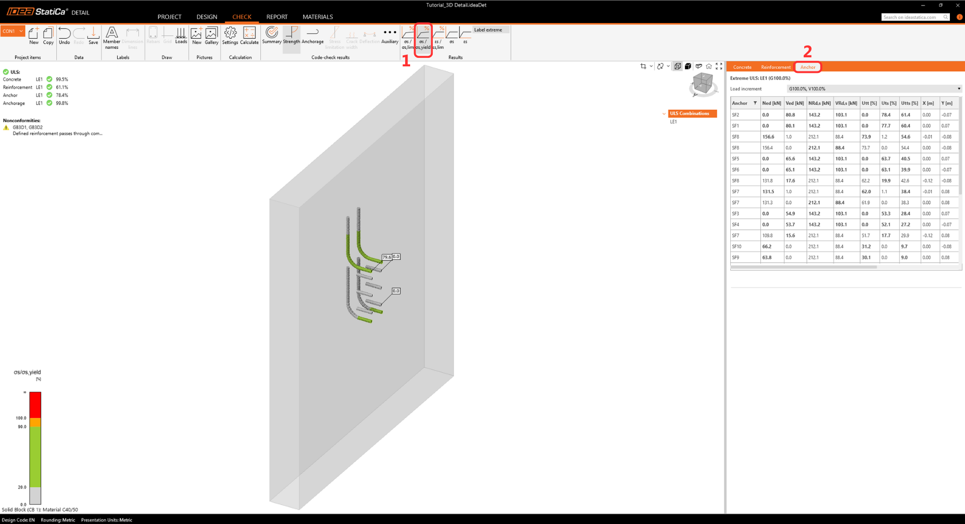The width and height of the screenshot is (965, 524).
Task: Click the 79.6 stress label on anchor
Action: coord(387,257)
